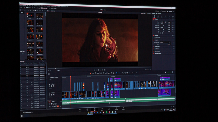This screenshot has width=218, height=122.
Task: Jump to the last frame in the viewer
Action: 102,70
